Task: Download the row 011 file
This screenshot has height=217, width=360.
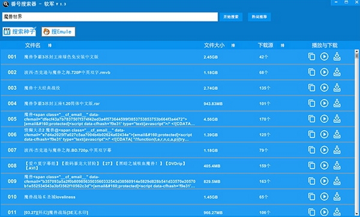Action: pos(337,212)
